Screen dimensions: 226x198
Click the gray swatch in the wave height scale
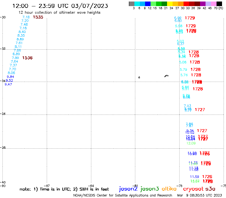click(132, 4)
